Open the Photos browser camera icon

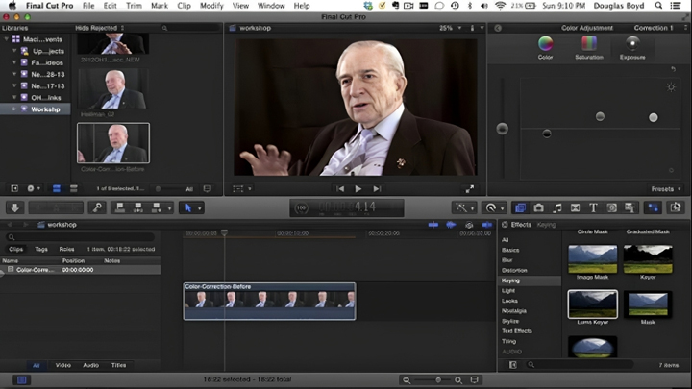pos(538,207)
